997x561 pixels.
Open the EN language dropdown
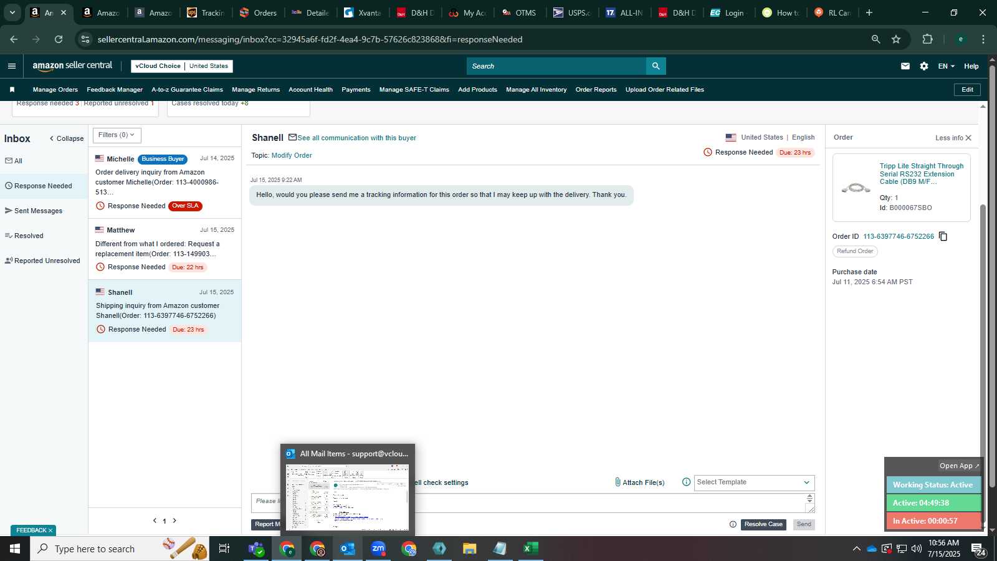(x=946, y=66)
